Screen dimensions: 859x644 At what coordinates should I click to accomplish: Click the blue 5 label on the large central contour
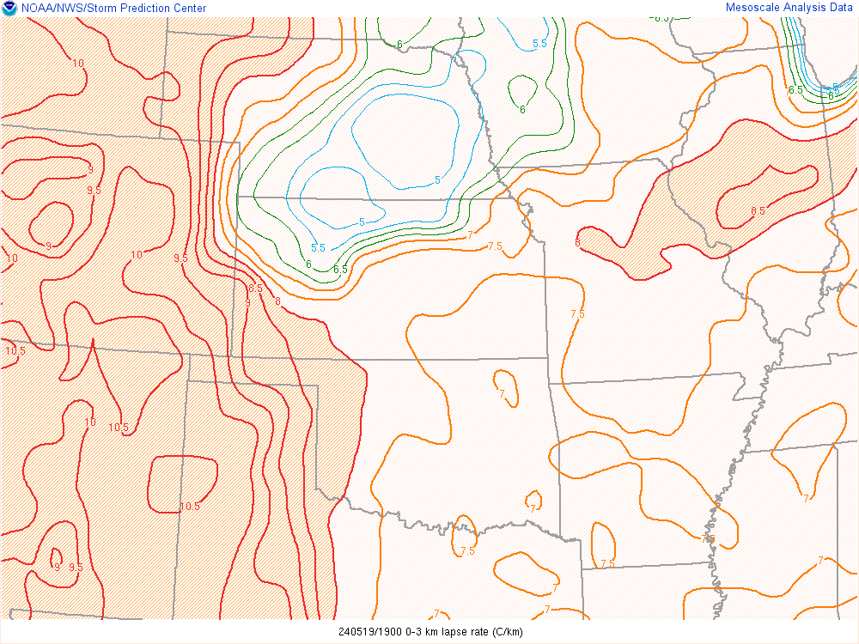437,179
